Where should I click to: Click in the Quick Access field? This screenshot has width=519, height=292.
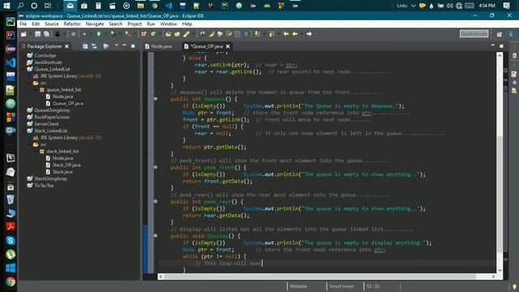[x=474, y=34]
